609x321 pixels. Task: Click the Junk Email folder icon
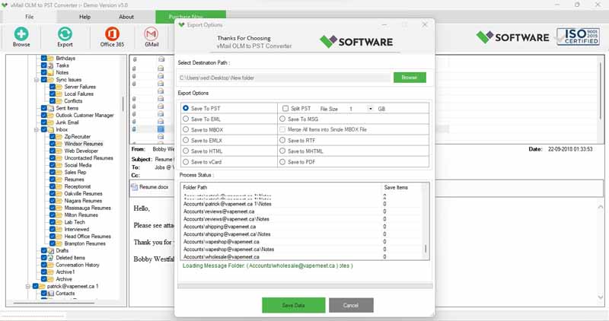[51, 122]
